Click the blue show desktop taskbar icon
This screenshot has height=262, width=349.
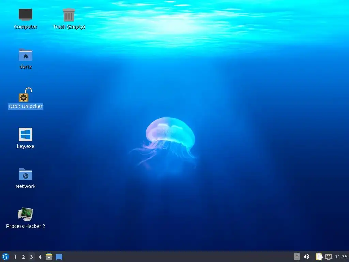tap(59, 257)
